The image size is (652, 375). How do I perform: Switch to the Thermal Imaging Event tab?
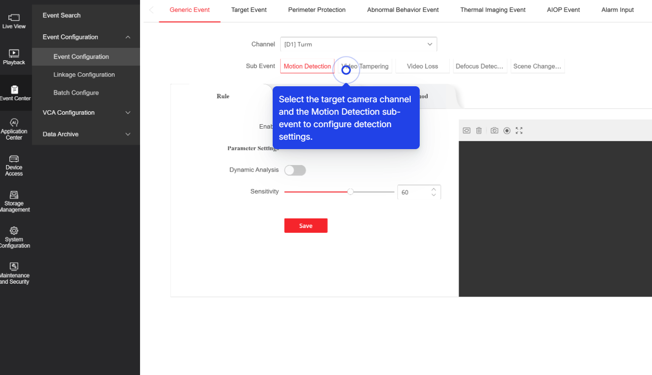(x=492, y=9)
